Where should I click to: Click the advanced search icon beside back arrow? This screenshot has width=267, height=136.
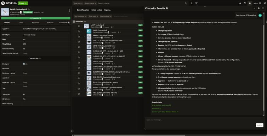196,3
